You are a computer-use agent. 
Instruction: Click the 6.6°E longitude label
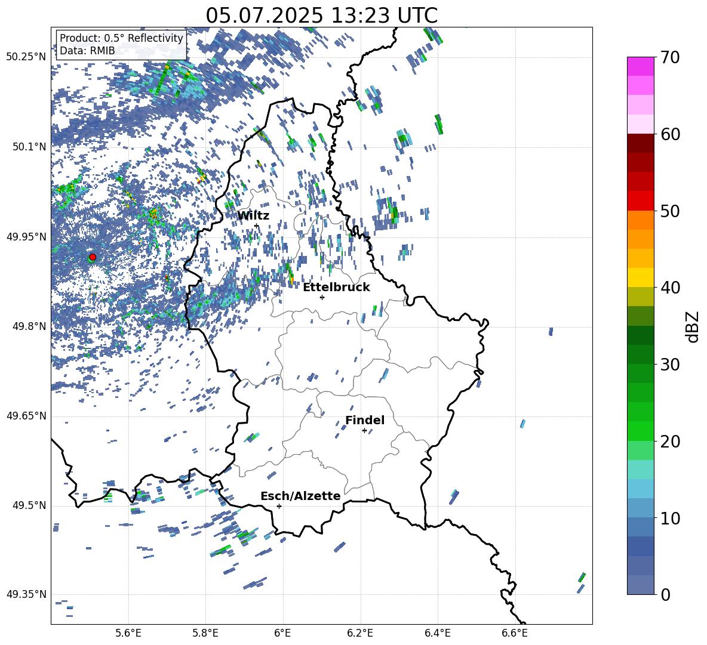click(x=515, y=633)
